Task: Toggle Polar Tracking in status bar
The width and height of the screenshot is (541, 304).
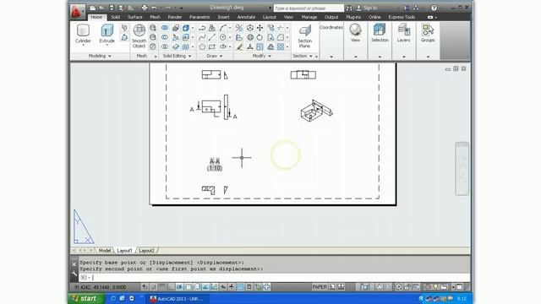Action: pyautogui.click(x=179, y=287)
